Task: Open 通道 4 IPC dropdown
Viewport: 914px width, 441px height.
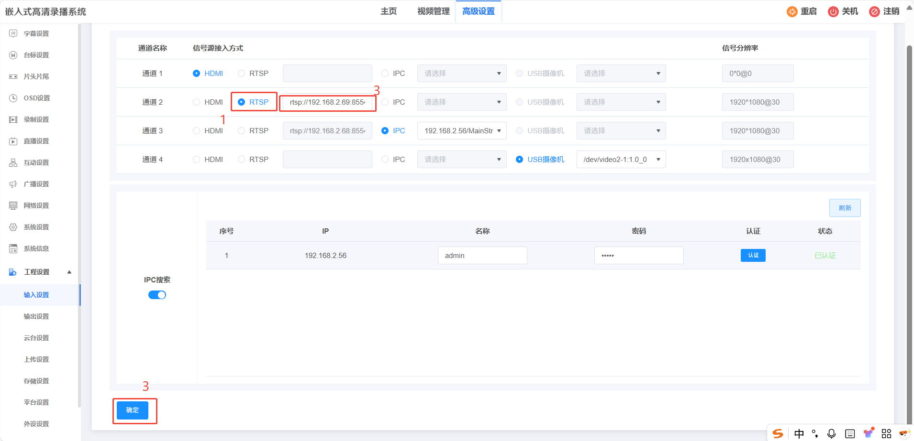Action: (x=462, y=159)
